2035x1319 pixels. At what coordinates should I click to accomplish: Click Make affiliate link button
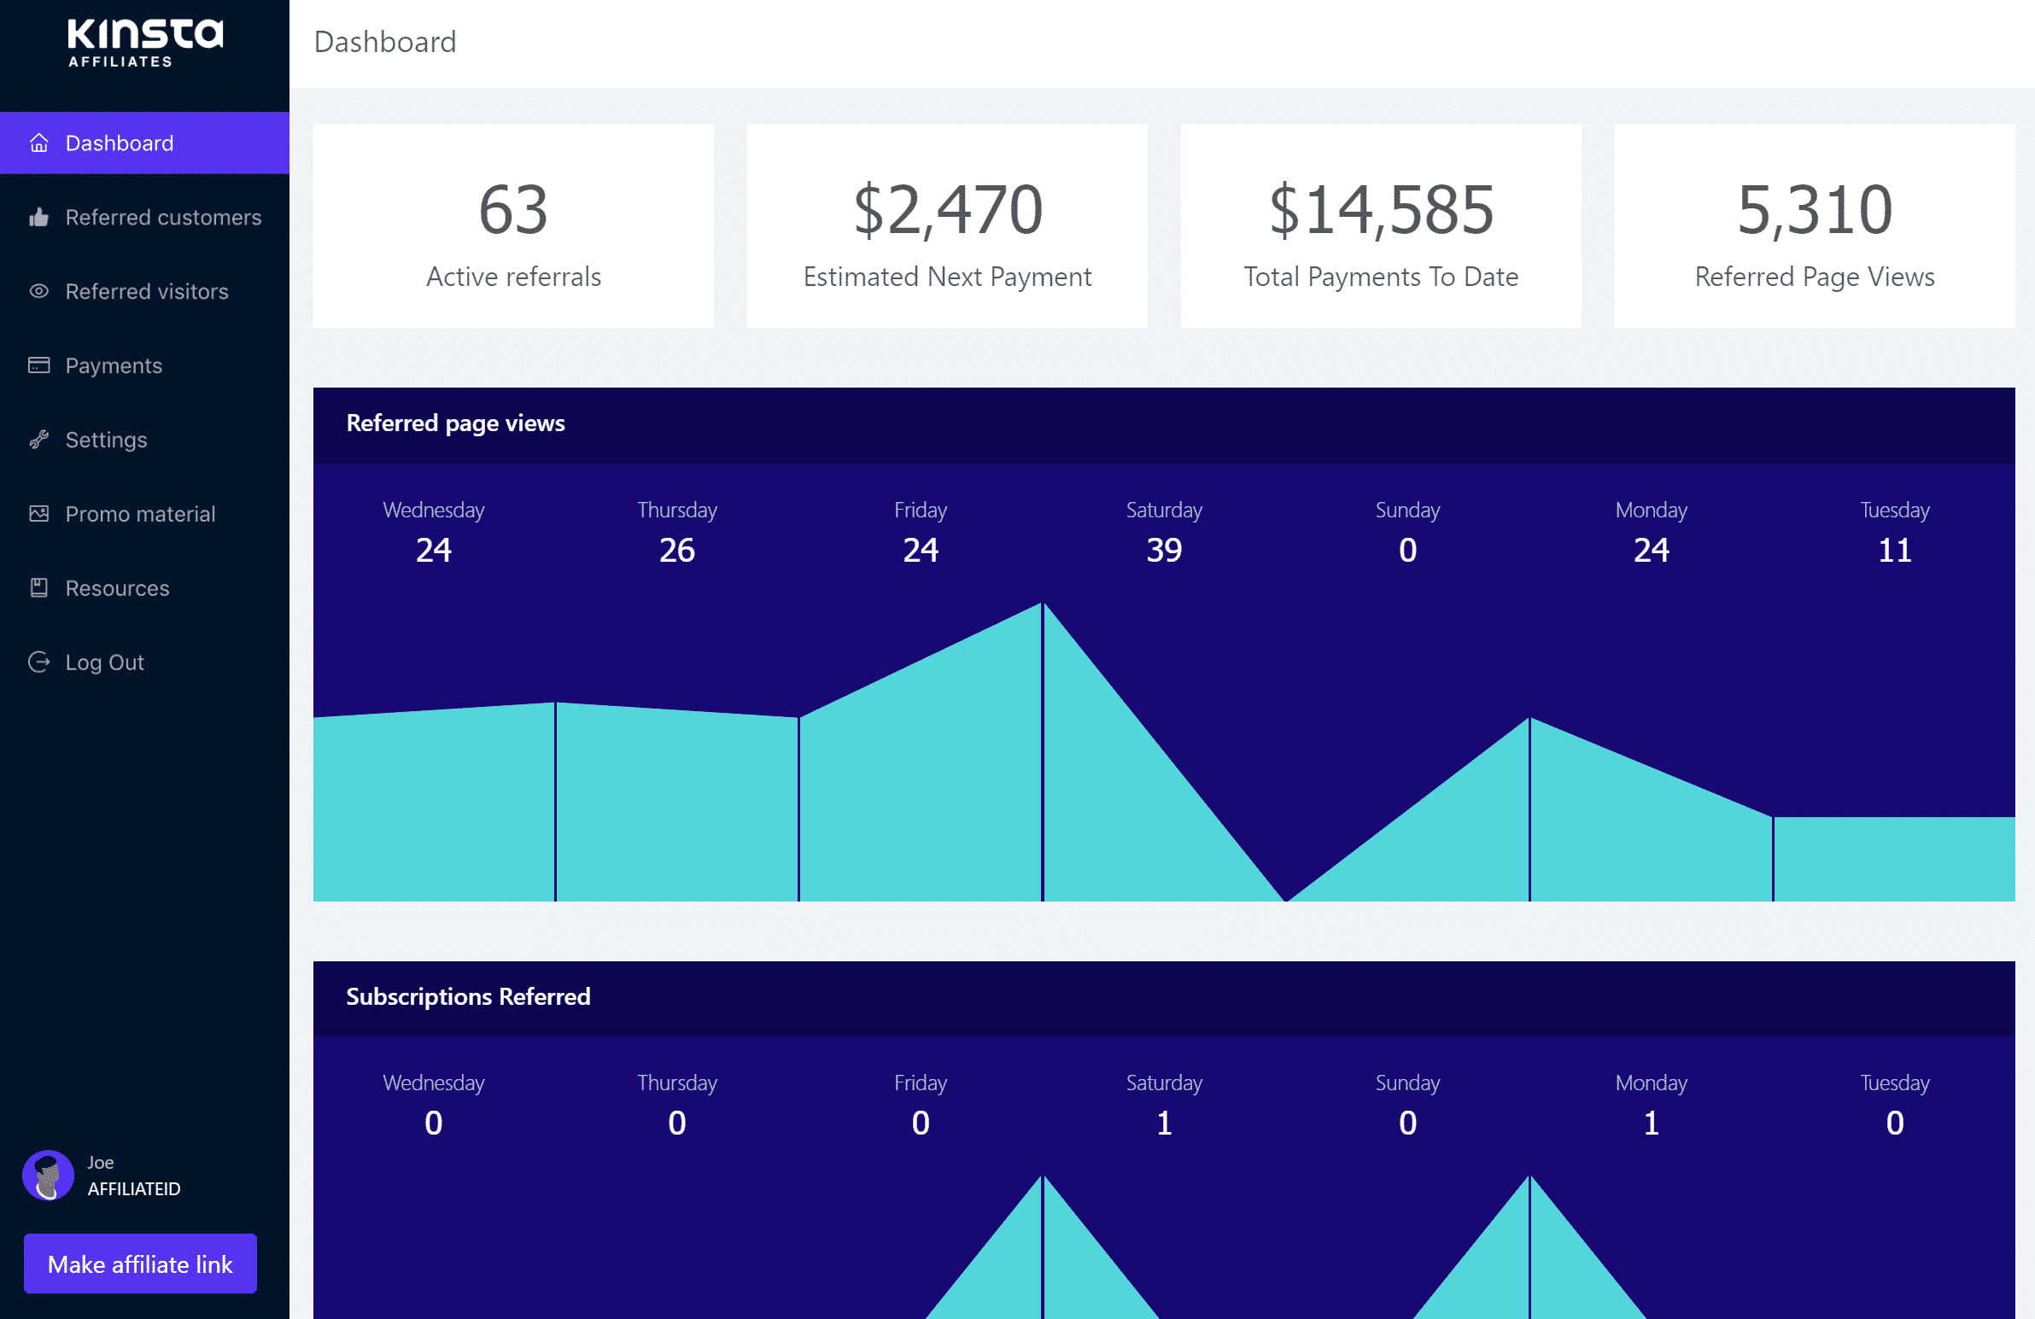[x=139, y=1263]
